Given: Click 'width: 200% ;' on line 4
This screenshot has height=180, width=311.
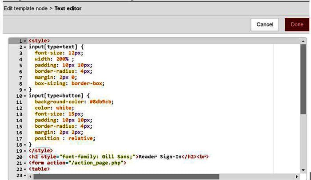Looking at the screenshot, I should [x=54, y=59].
